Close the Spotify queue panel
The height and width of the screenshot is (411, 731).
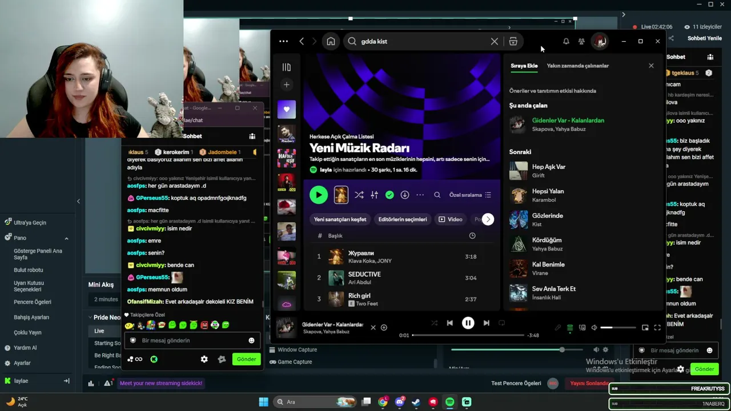coord(651,66)
